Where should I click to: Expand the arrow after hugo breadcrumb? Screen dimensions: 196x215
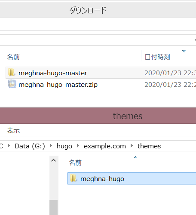[x=78, y=146]
